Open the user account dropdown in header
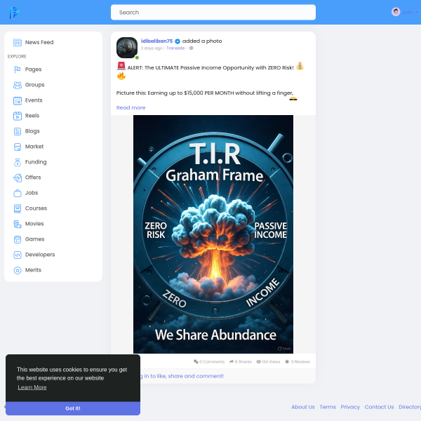The image size is (421, 421). coord(404,12)
